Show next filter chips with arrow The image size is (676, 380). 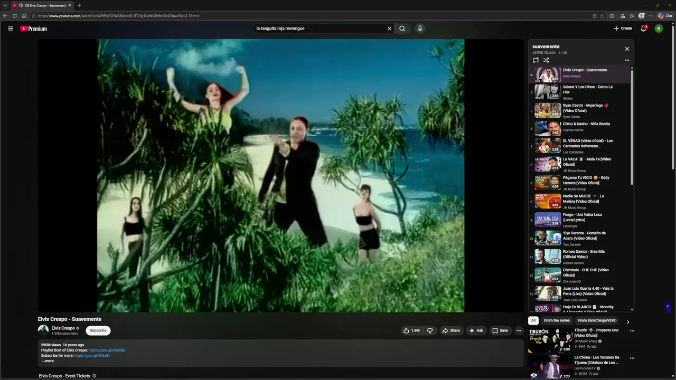point(627,321)
